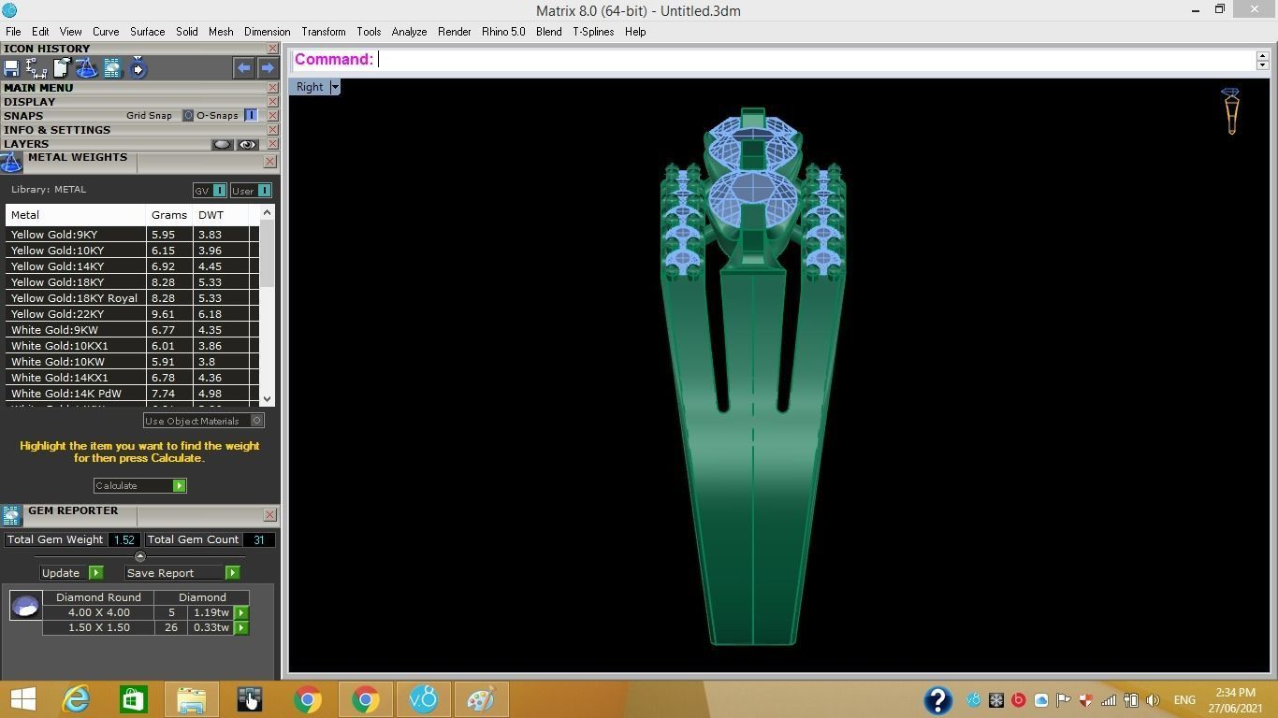Image resolution: width=1278 pixels, height=718 pixels.
Task: Open Internet Explorer from taskbar
Action: pos(76,699)
